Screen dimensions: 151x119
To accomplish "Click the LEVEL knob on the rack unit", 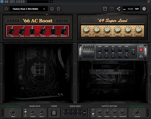I will (133, 52).
